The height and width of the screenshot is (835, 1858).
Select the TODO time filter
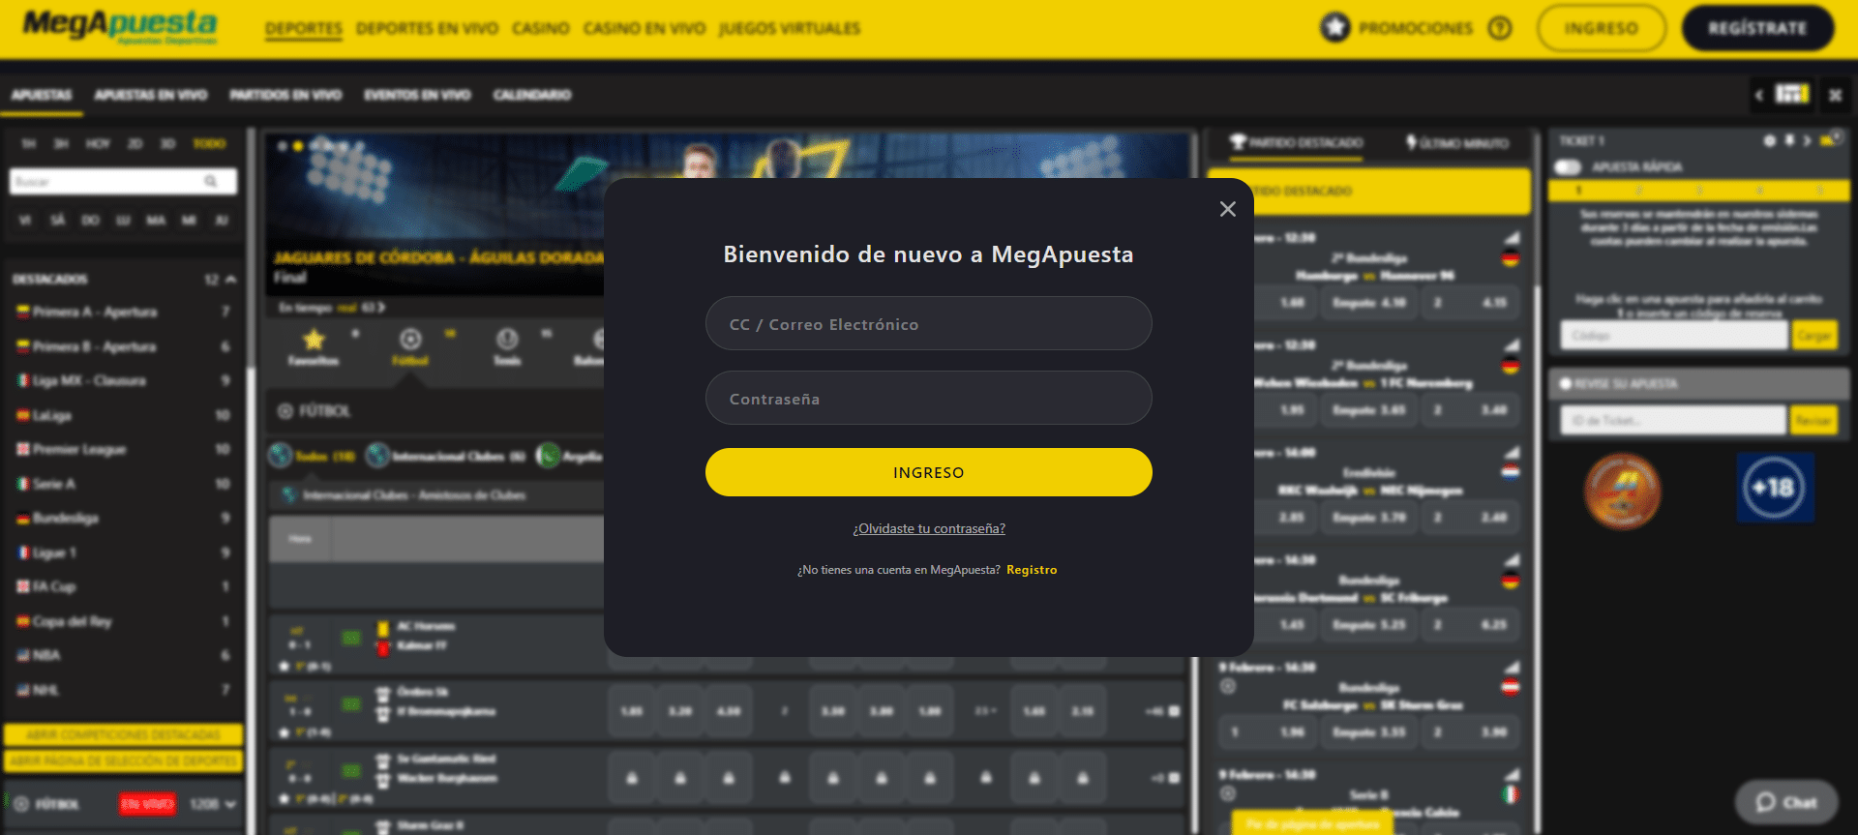coord(209,143)
